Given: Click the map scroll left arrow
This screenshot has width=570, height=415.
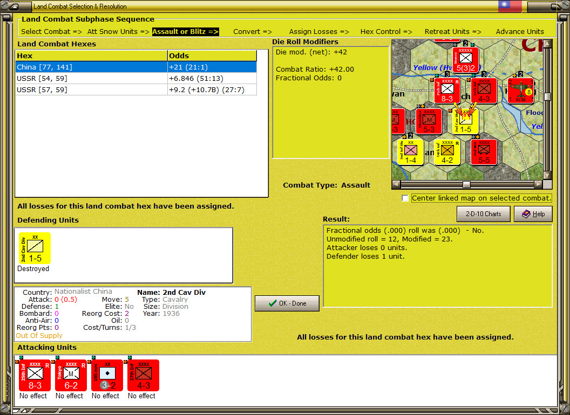Looking at the screenshot, I should (x=396, y=184).
